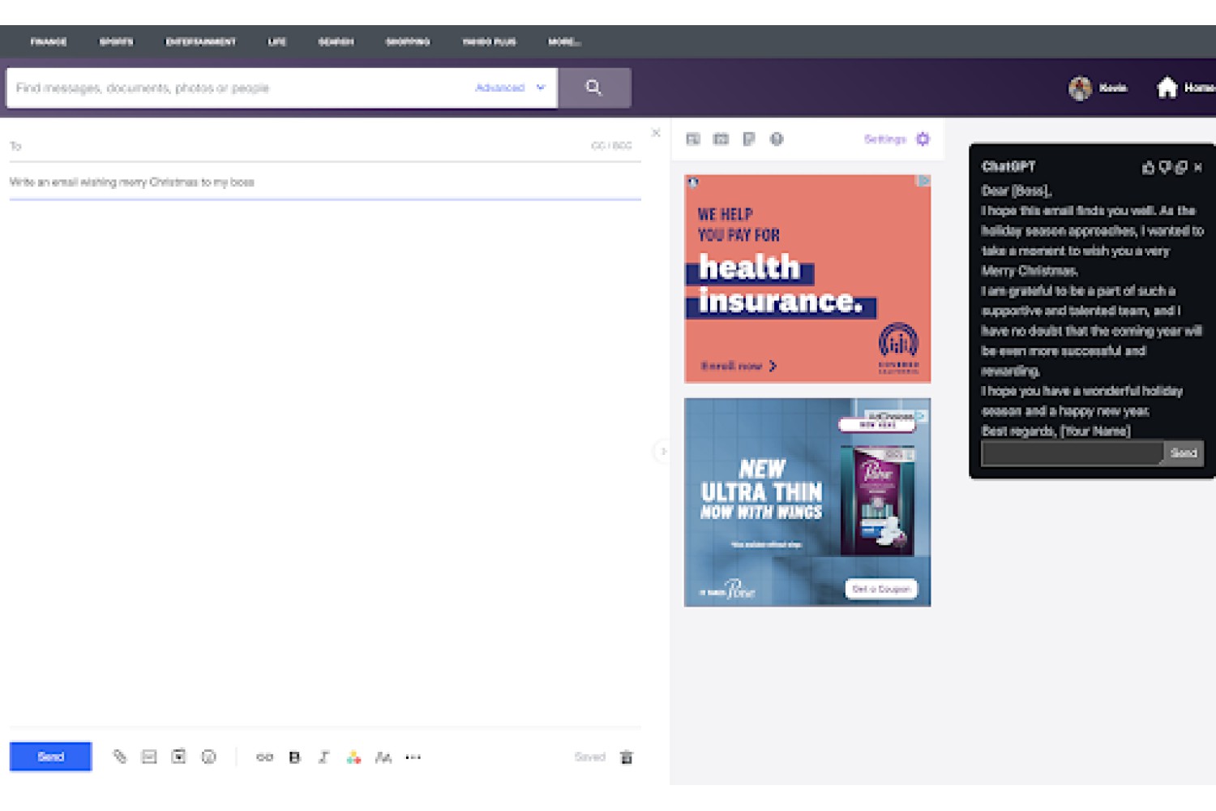Screen dimensions: 1216x811
Task: Insert an emoji with the smiley icon
Action: pos(208,757)
